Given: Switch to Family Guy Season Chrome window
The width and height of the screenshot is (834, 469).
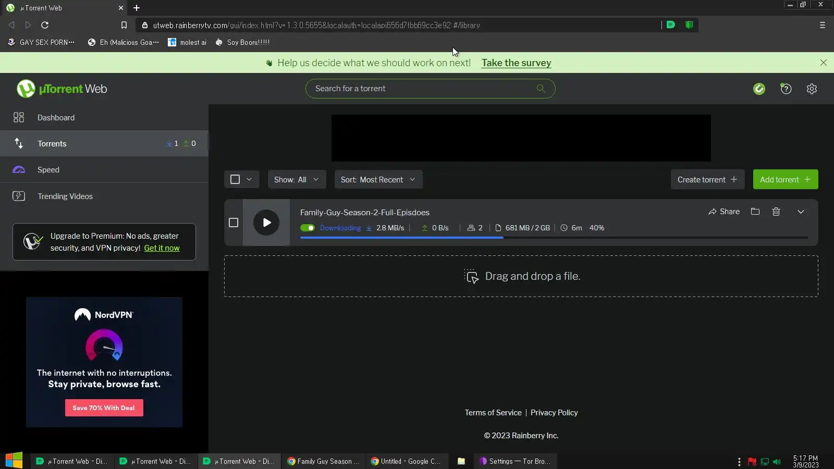Looking at the screenshot, I should point(324,461).
